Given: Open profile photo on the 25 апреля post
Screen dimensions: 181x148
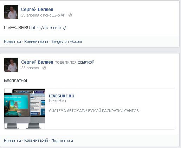Looking at the screenshot, I should click(11, 12).
